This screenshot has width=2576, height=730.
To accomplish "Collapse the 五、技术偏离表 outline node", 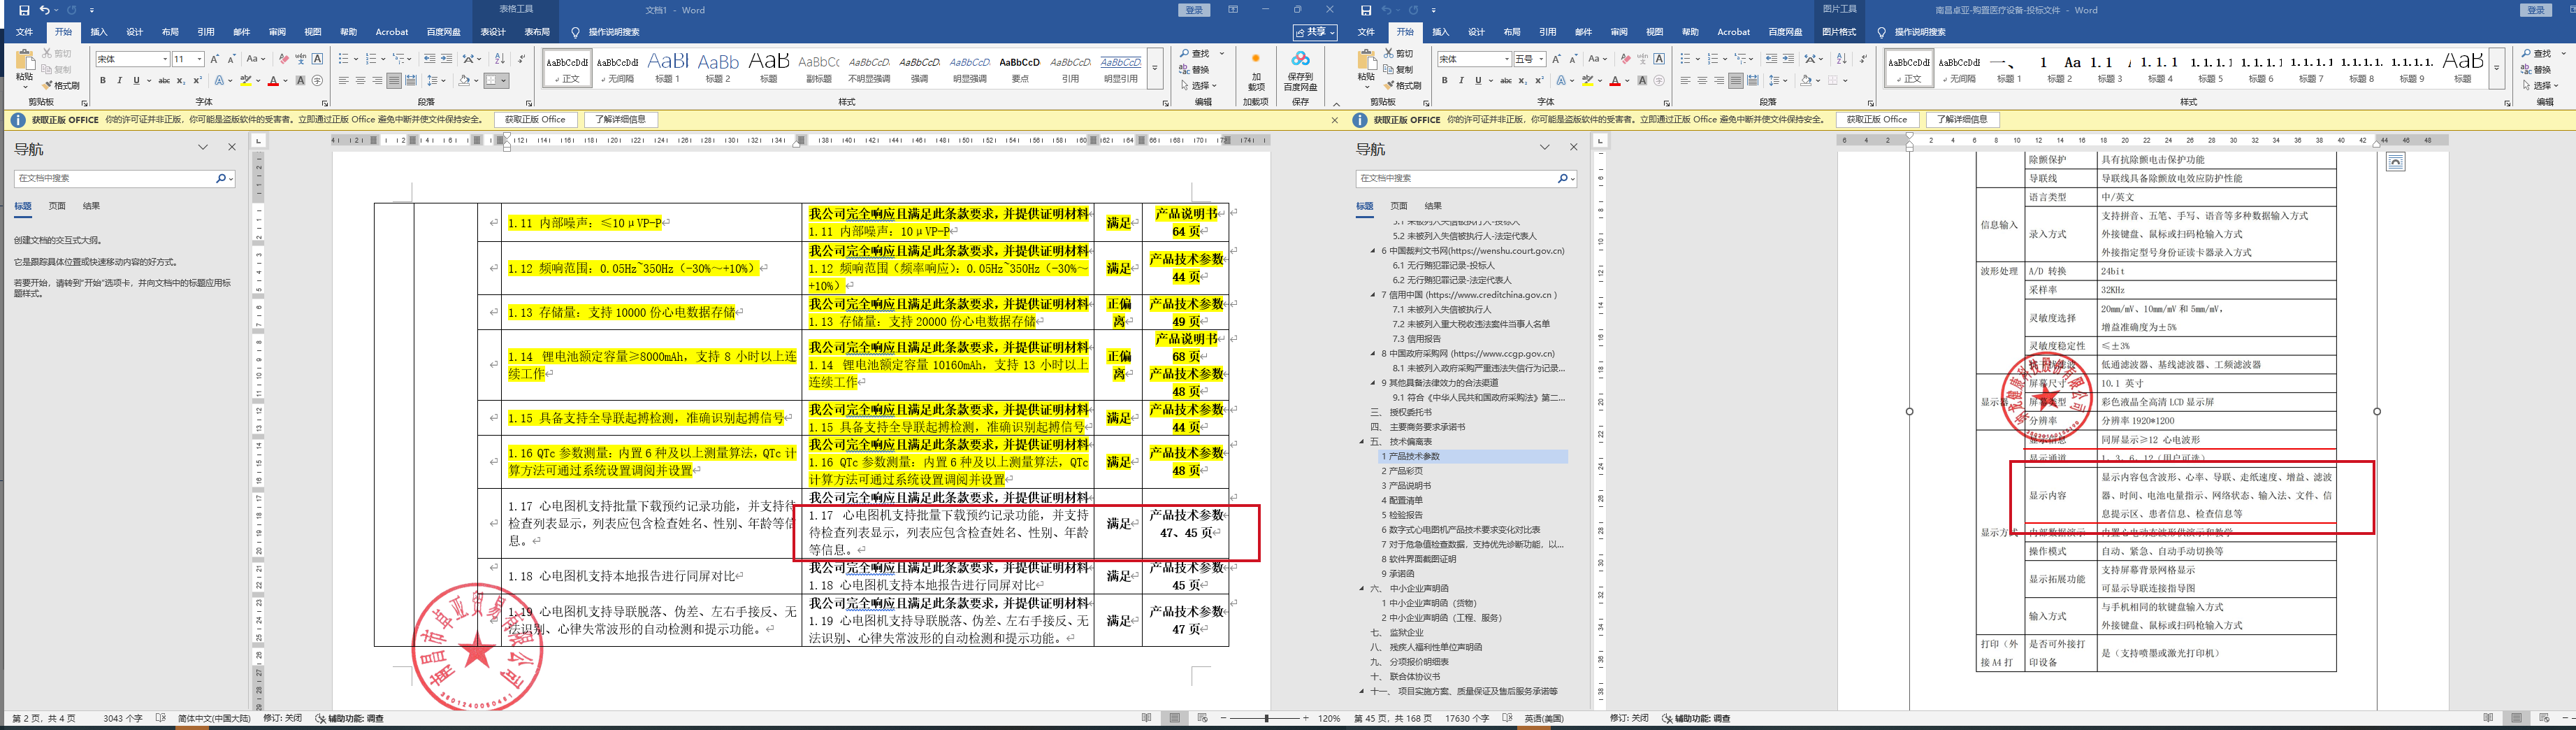I will (x=1361, y=442).
